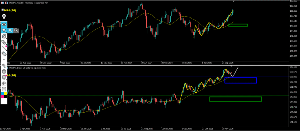Expand the paint roller tool options
Screen dimensions: 300x131
(4, 77)
